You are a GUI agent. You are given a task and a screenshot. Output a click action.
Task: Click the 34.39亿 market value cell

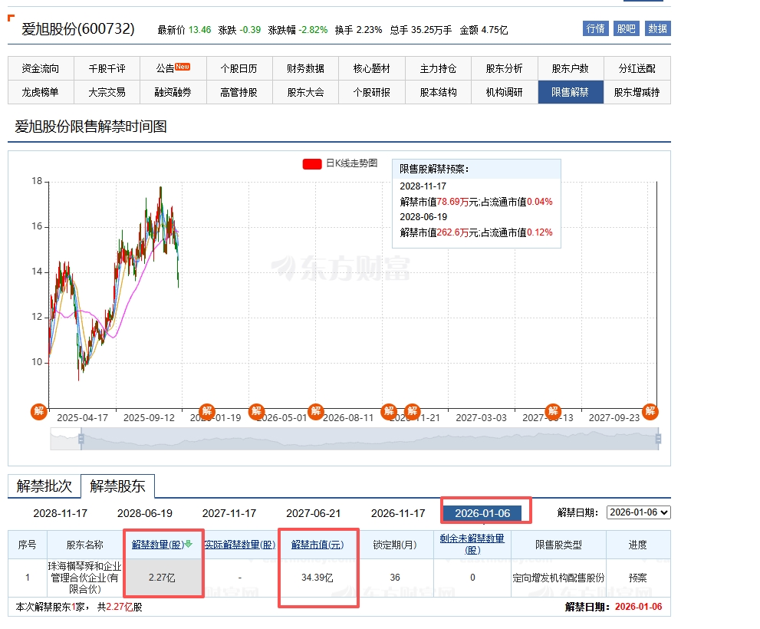[317, 578]
